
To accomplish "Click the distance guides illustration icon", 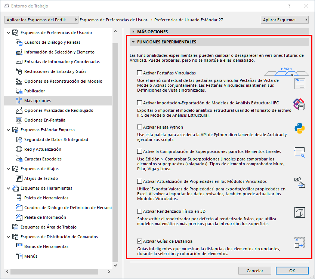I will coord(300,242).
